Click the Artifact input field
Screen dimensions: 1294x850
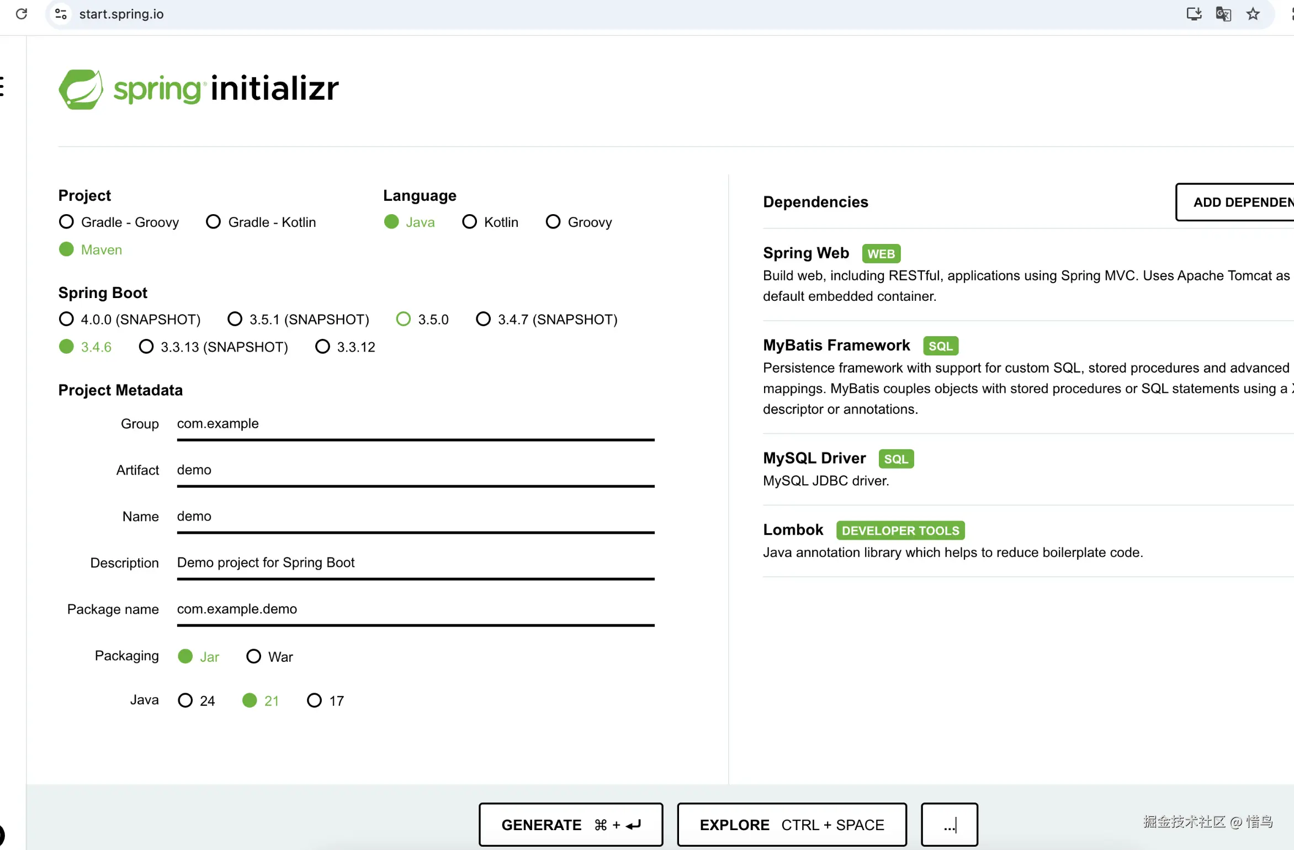point(415,470)
